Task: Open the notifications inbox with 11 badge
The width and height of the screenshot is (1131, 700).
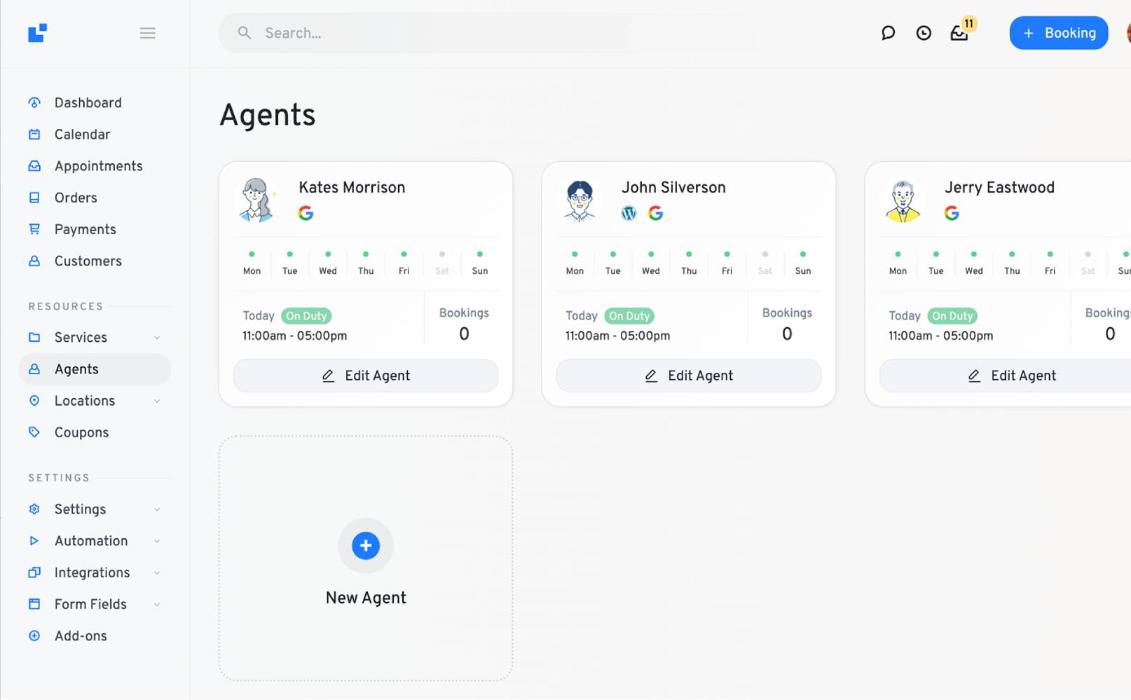Action: tap(959, 33)
